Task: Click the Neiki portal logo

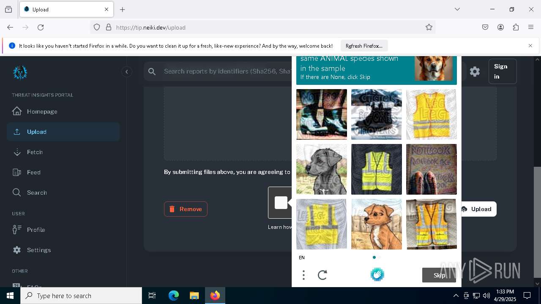Action: coord(20,73)
